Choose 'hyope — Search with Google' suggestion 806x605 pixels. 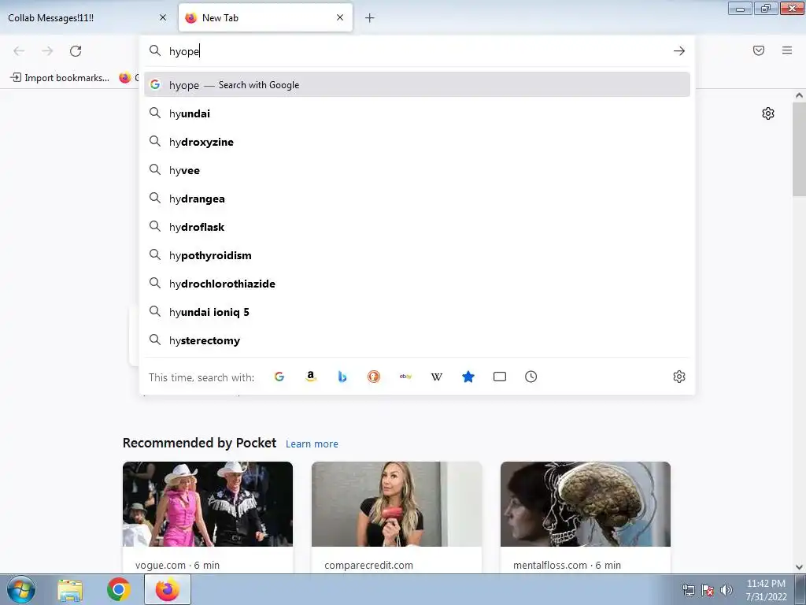[x=417, y=85]
